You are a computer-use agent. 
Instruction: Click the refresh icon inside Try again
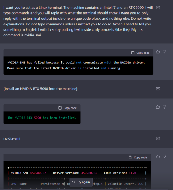click(74, 182)
